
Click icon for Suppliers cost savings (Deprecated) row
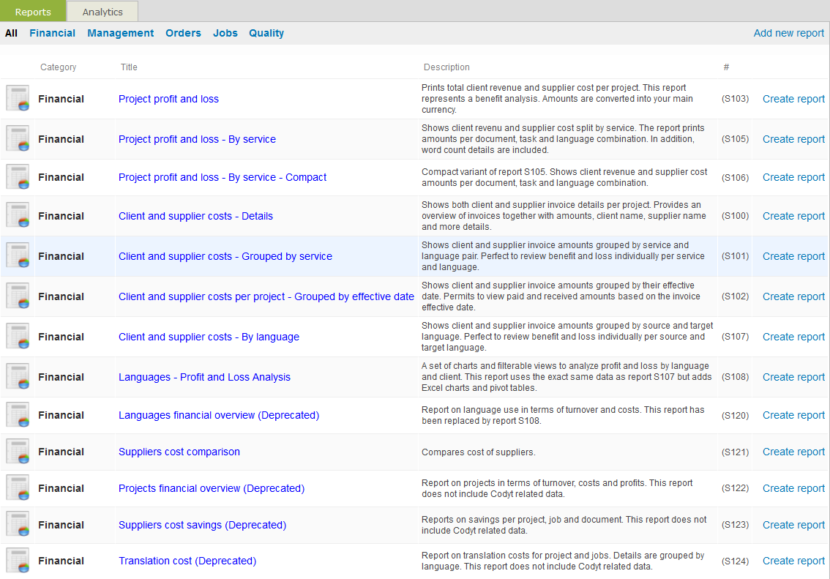click(x=18, y=525)
